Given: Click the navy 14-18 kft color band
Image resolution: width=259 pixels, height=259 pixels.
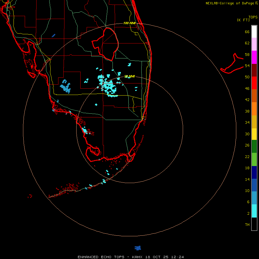Looking at the screenshot, I should click(254, 172).
